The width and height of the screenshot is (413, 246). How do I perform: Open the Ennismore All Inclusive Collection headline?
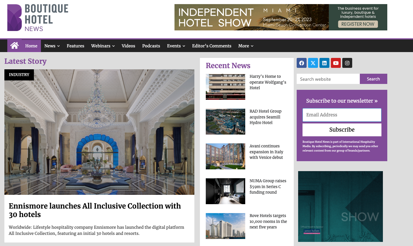point(95,210)
